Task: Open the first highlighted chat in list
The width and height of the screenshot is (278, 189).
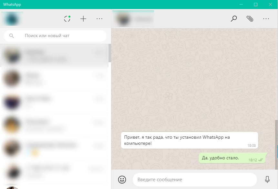Action: pos(54,55)
